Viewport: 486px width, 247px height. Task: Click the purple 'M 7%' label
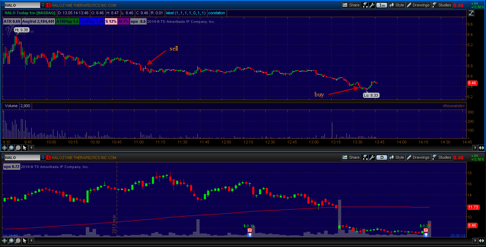tap(124, 21)
